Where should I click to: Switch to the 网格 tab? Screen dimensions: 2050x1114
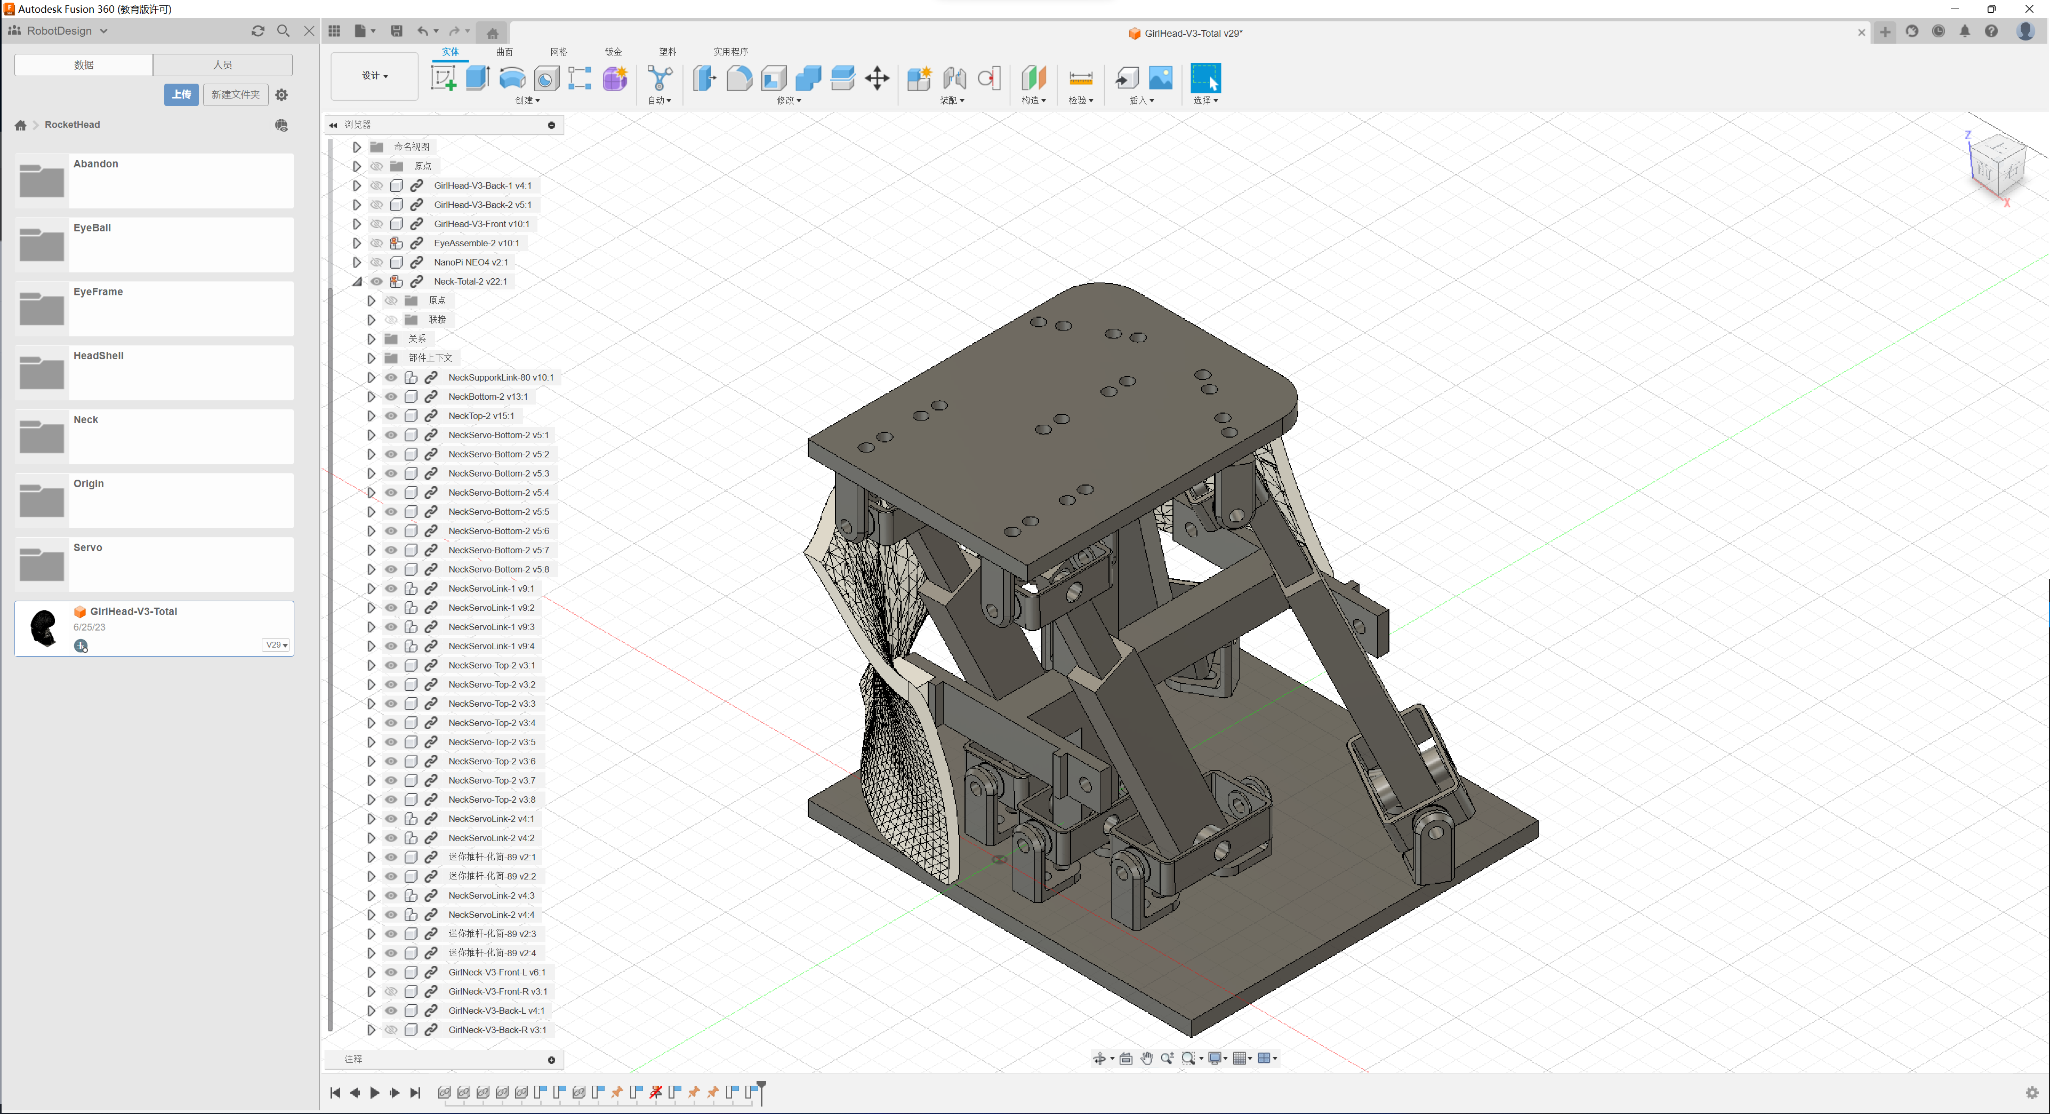559,52
